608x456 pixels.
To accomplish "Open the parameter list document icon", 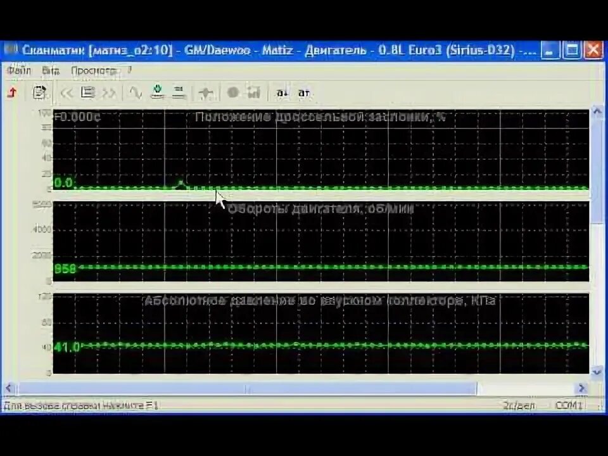I will click(x=39, y=92).
